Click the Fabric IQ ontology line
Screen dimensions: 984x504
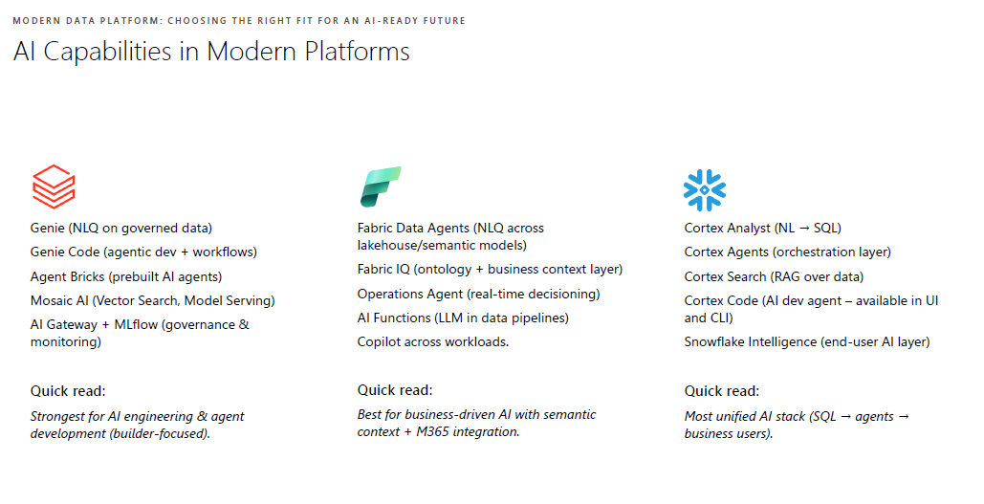[490, 269]
